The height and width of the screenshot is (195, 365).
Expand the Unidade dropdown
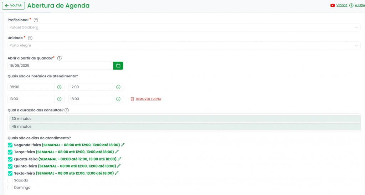[184, 46]
